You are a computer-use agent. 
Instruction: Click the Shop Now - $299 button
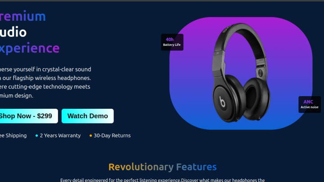click(29, 116)
